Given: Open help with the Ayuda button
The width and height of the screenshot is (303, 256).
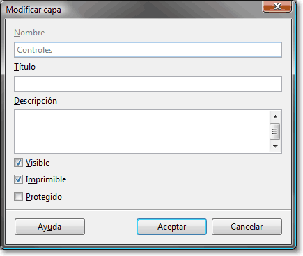Looking at the screenshot, I should tap(49, 227).
